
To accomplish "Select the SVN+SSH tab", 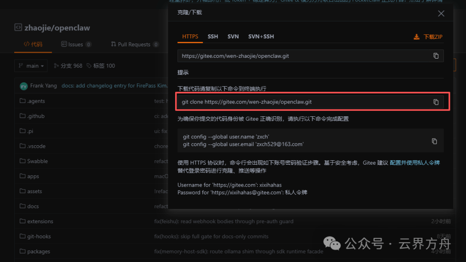I will pos(261,37).
